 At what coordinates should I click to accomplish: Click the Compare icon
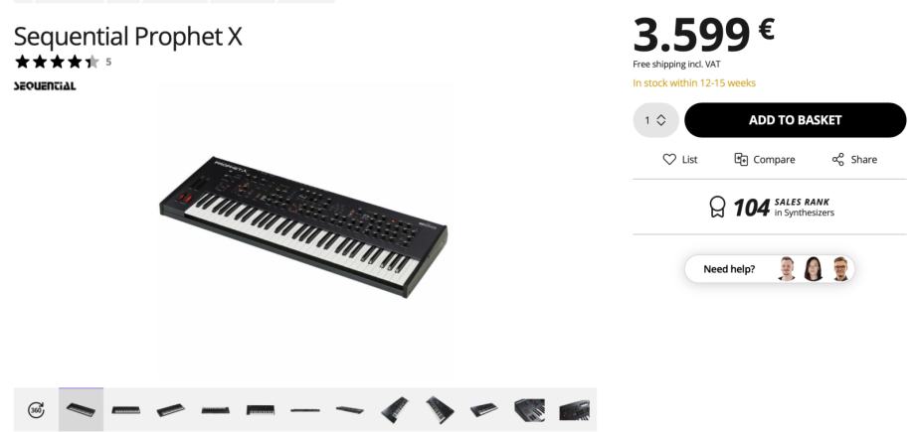(x=741, y=159)
